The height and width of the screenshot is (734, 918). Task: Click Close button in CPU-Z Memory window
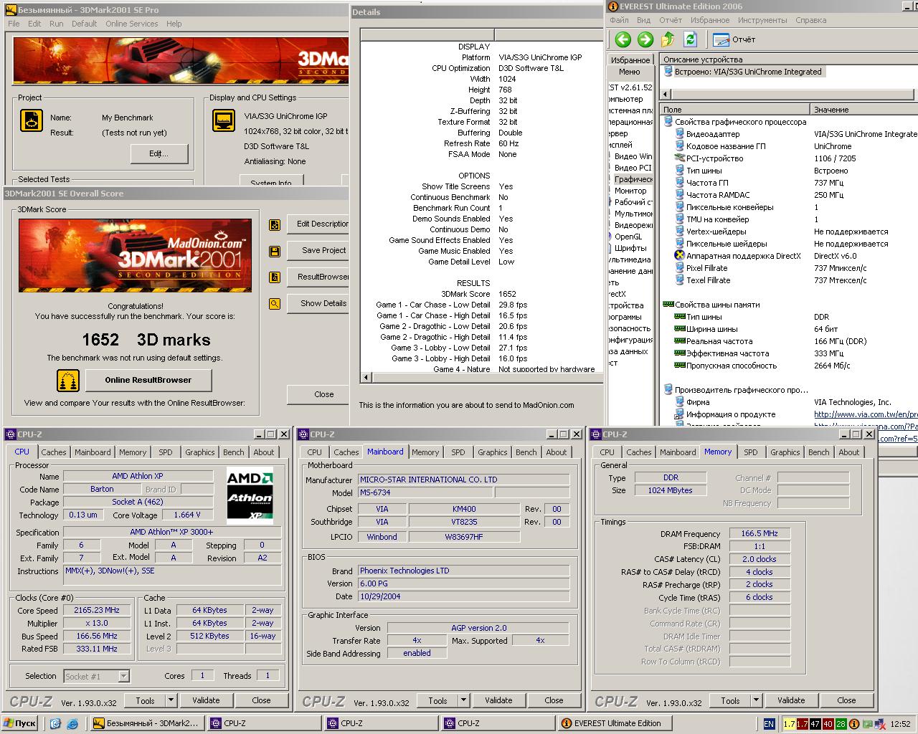[846, 700]
